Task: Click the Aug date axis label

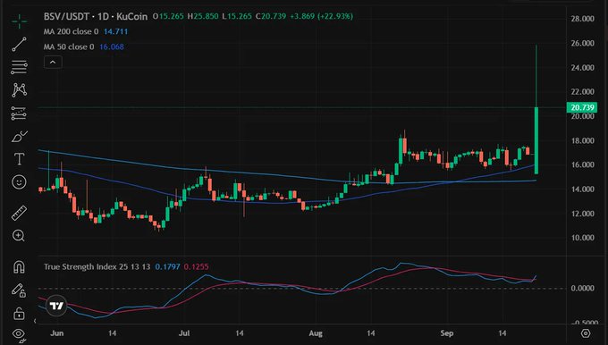Action: pos(316,333)
